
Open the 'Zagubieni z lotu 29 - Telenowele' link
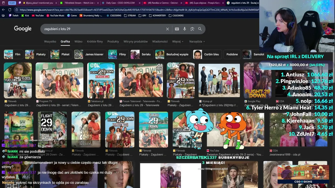click(x=139, y=105)
